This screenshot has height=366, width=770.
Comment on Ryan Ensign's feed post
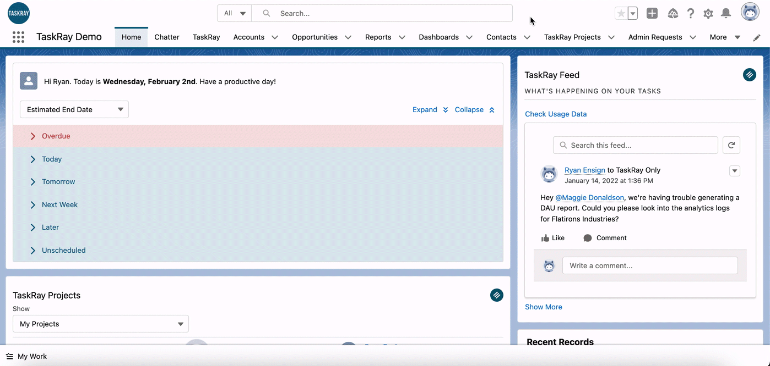(x=605, y=238)
